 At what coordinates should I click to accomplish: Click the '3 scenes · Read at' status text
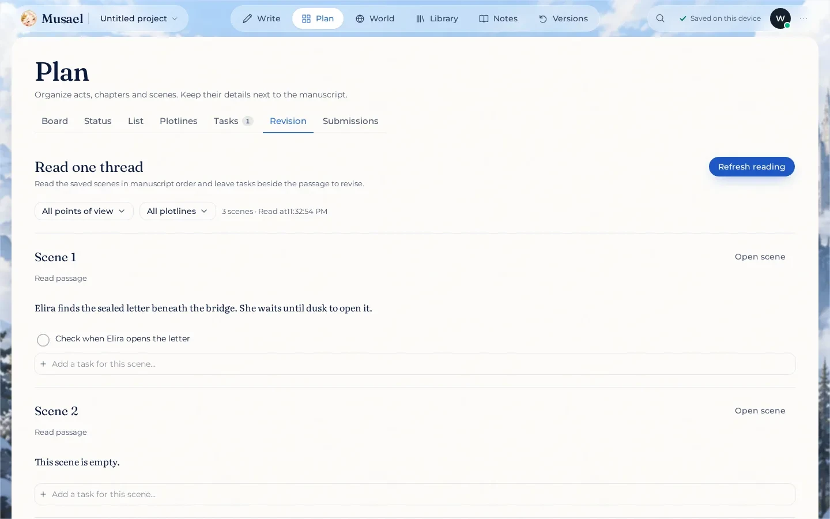click(x=274, y=212)
